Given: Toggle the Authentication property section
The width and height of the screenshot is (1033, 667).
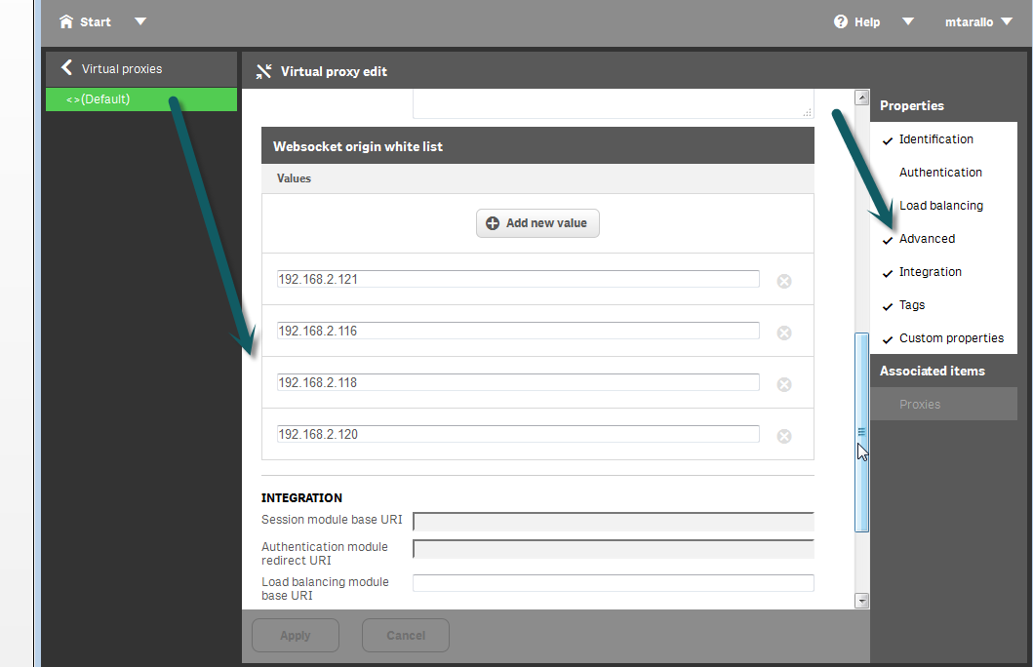Looking at the screenshot, I should coord(943,173).
